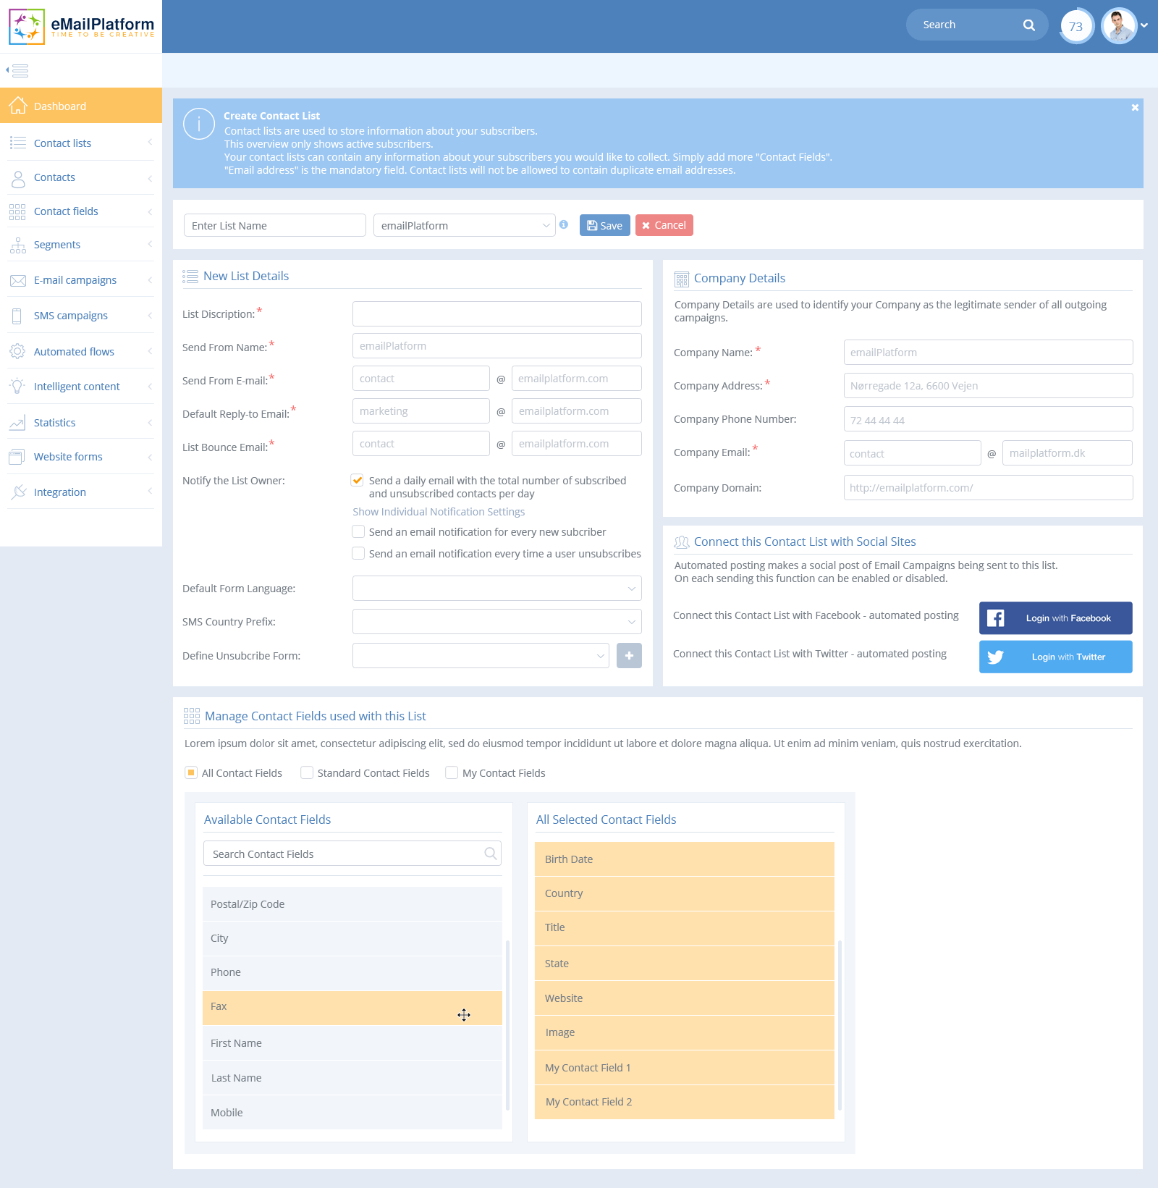The height and width of the screenshot is (1188, 1158).
Task: Click the Save button
Action: [x=605, y=225]
